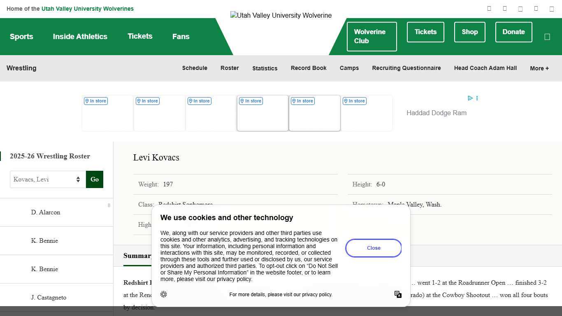Expand the Inside Athletics menu
The height and width of the screenshot is (316, 562).
pyautogui.click(x=80, y=37)
